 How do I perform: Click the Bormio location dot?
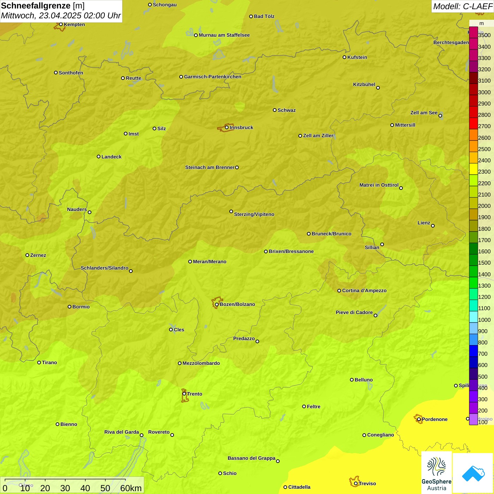coord(70,307)
